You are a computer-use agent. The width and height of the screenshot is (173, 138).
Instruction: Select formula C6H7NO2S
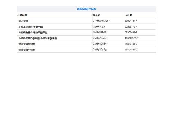point(99,27)
